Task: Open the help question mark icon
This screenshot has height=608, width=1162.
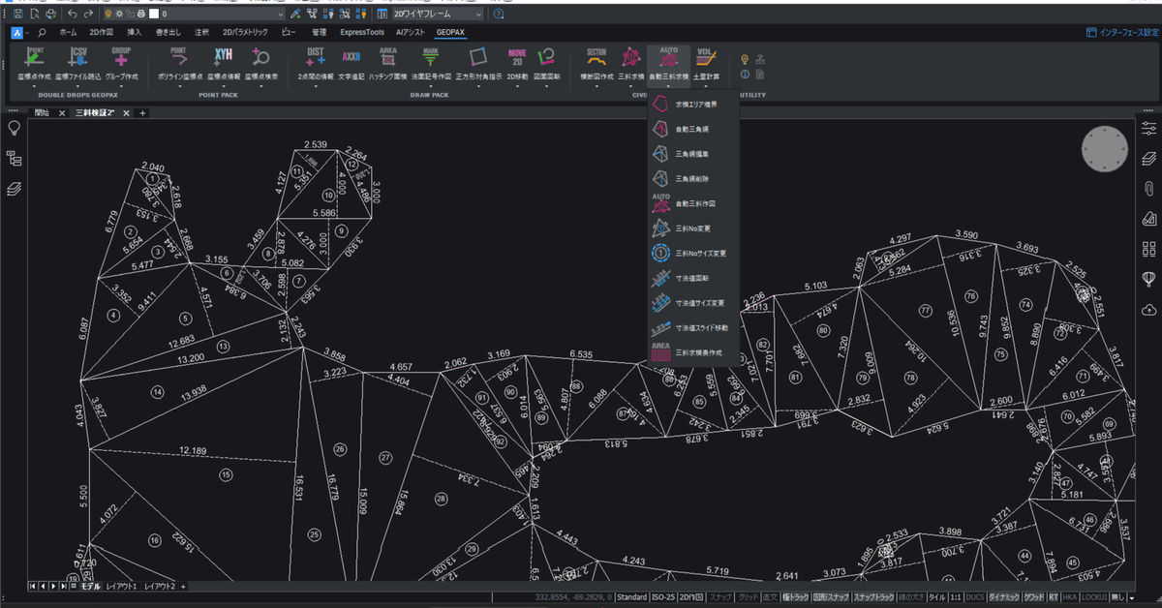Action: point(499,15)
